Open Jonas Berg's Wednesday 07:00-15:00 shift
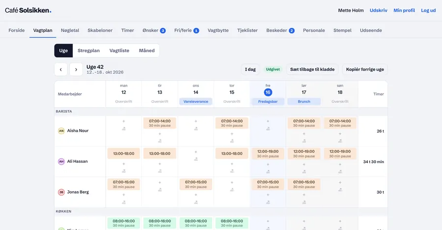442x230 pixels. [x=195, y=184]
